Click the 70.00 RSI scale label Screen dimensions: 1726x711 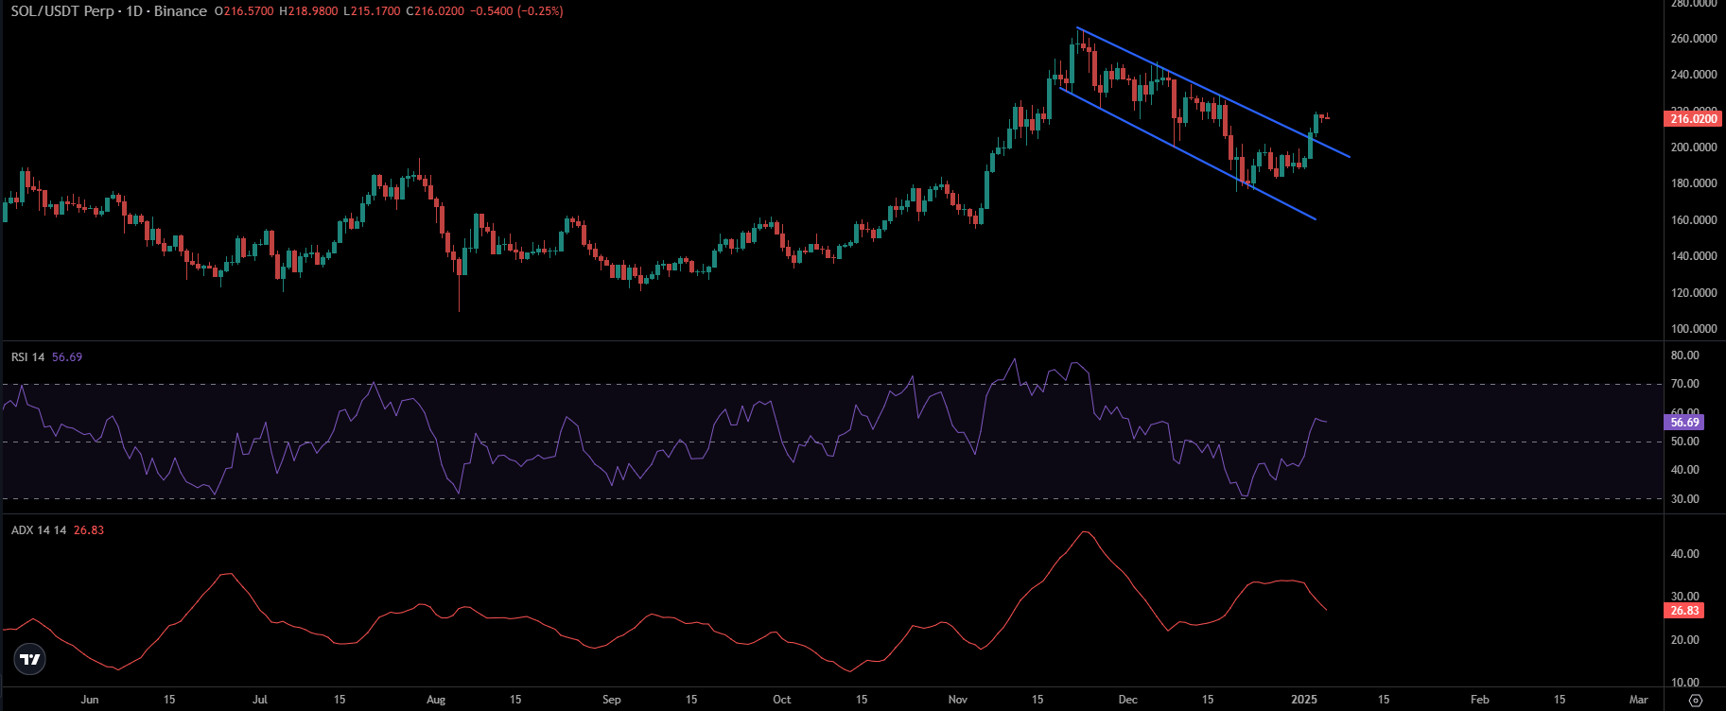tap(1685, 384)
